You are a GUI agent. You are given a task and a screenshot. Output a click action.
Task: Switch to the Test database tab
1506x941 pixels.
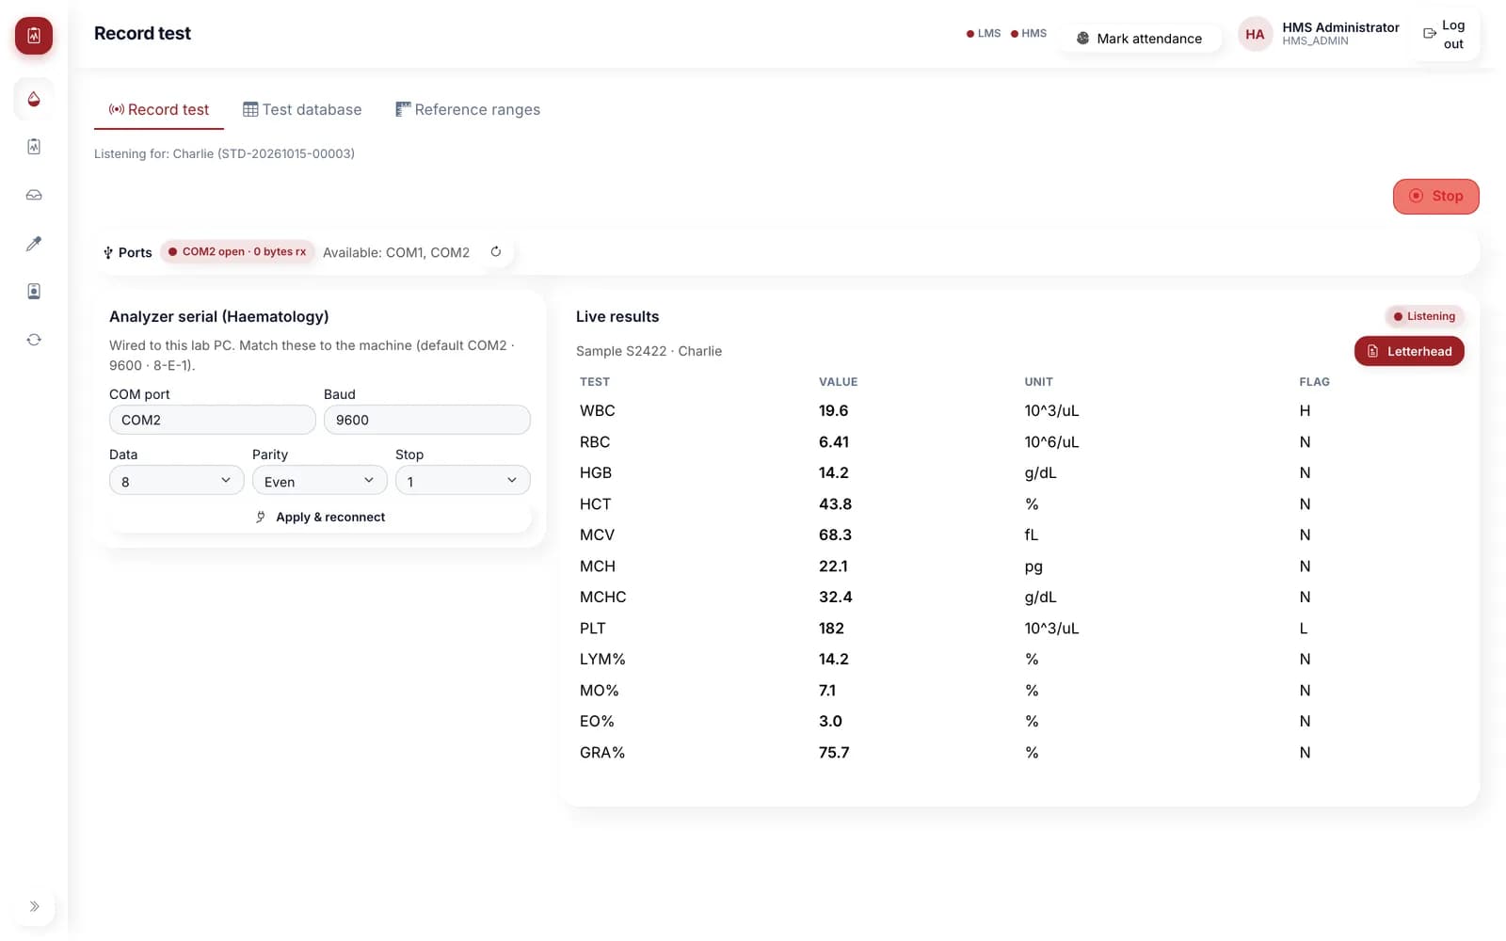[x=302, y=109]
